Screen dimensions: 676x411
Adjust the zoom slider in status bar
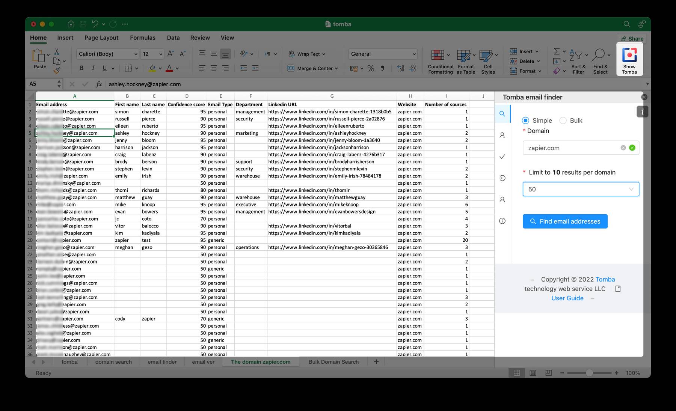pos(589,373)
